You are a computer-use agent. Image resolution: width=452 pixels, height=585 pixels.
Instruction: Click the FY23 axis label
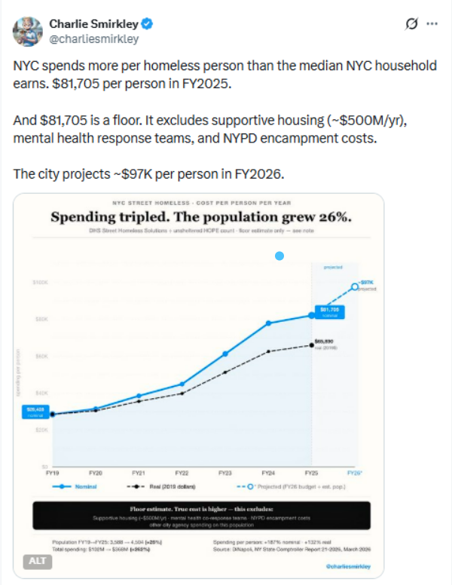(224, 472)
